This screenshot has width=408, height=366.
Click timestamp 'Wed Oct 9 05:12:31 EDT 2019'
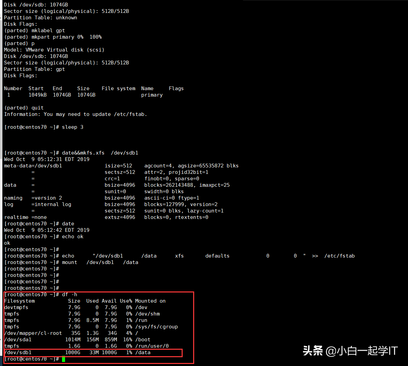[x=47, y=159]
